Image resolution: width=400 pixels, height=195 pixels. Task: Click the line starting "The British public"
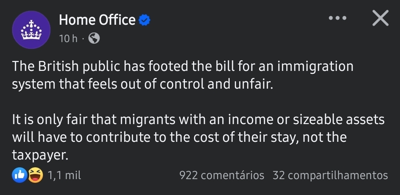pyautogui.click(x=183, y=67)
